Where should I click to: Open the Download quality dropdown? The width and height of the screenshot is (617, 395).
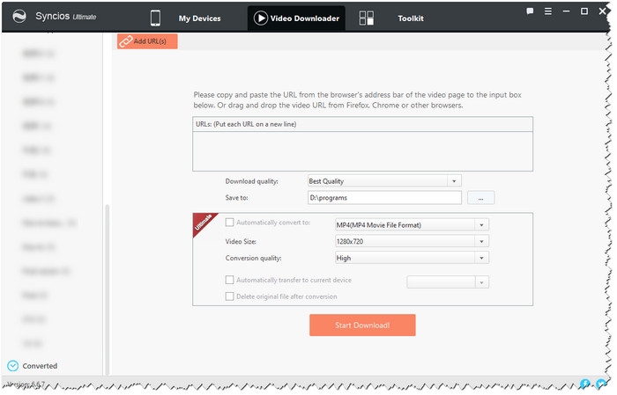pos(384,181)
